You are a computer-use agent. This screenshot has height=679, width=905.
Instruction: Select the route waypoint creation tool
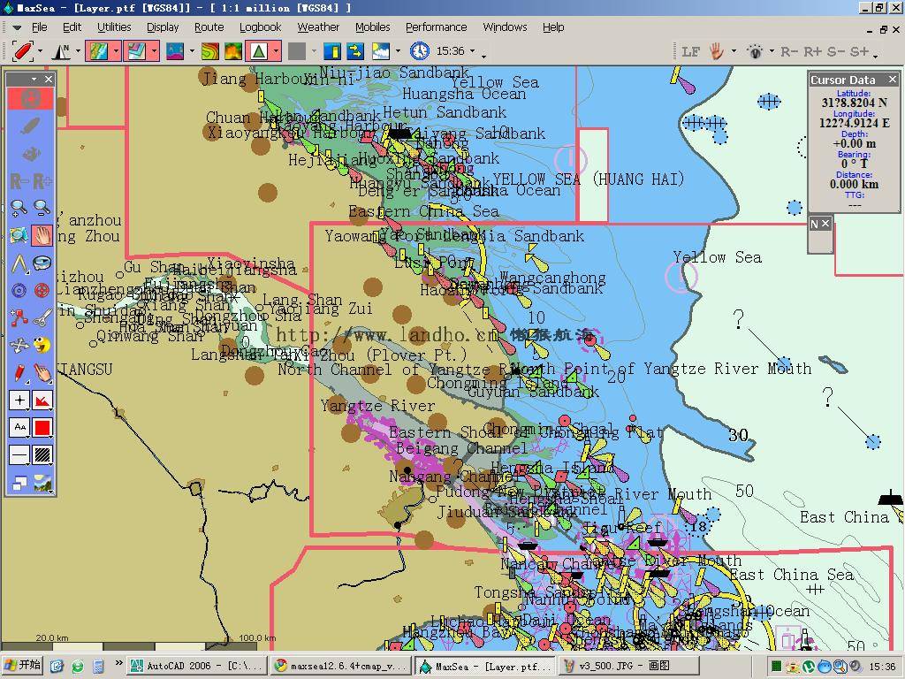pos(19,317)
